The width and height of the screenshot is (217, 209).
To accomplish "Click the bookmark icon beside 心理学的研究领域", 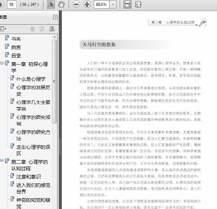I will 12,116.
